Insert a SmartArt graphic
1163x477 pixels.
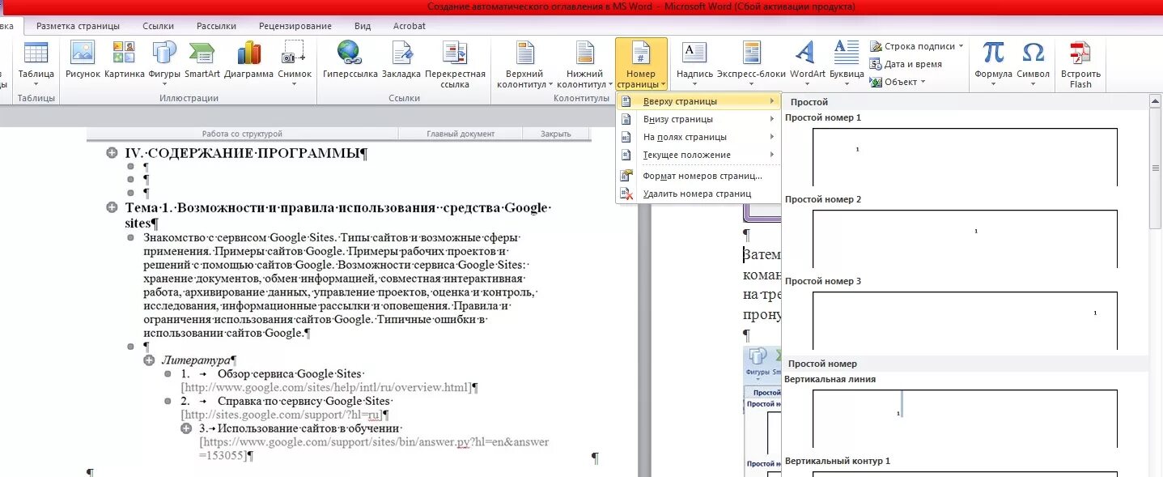pos(202,61)
